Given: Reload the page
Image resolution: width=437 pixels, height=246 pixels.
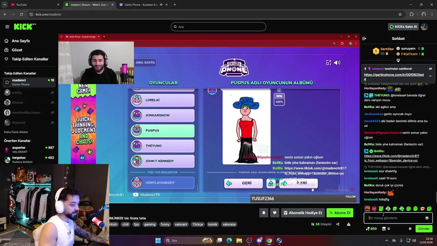Looking at the screenshot, I should point(21,14).
